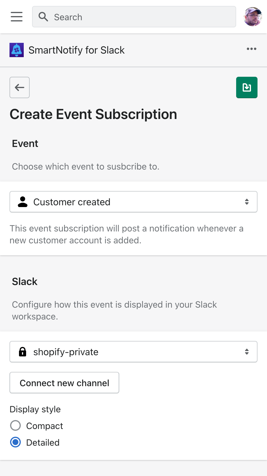Open the three-dots more actions menu
Viewport: 267px width, 476px height.
(x=251, y=49)
